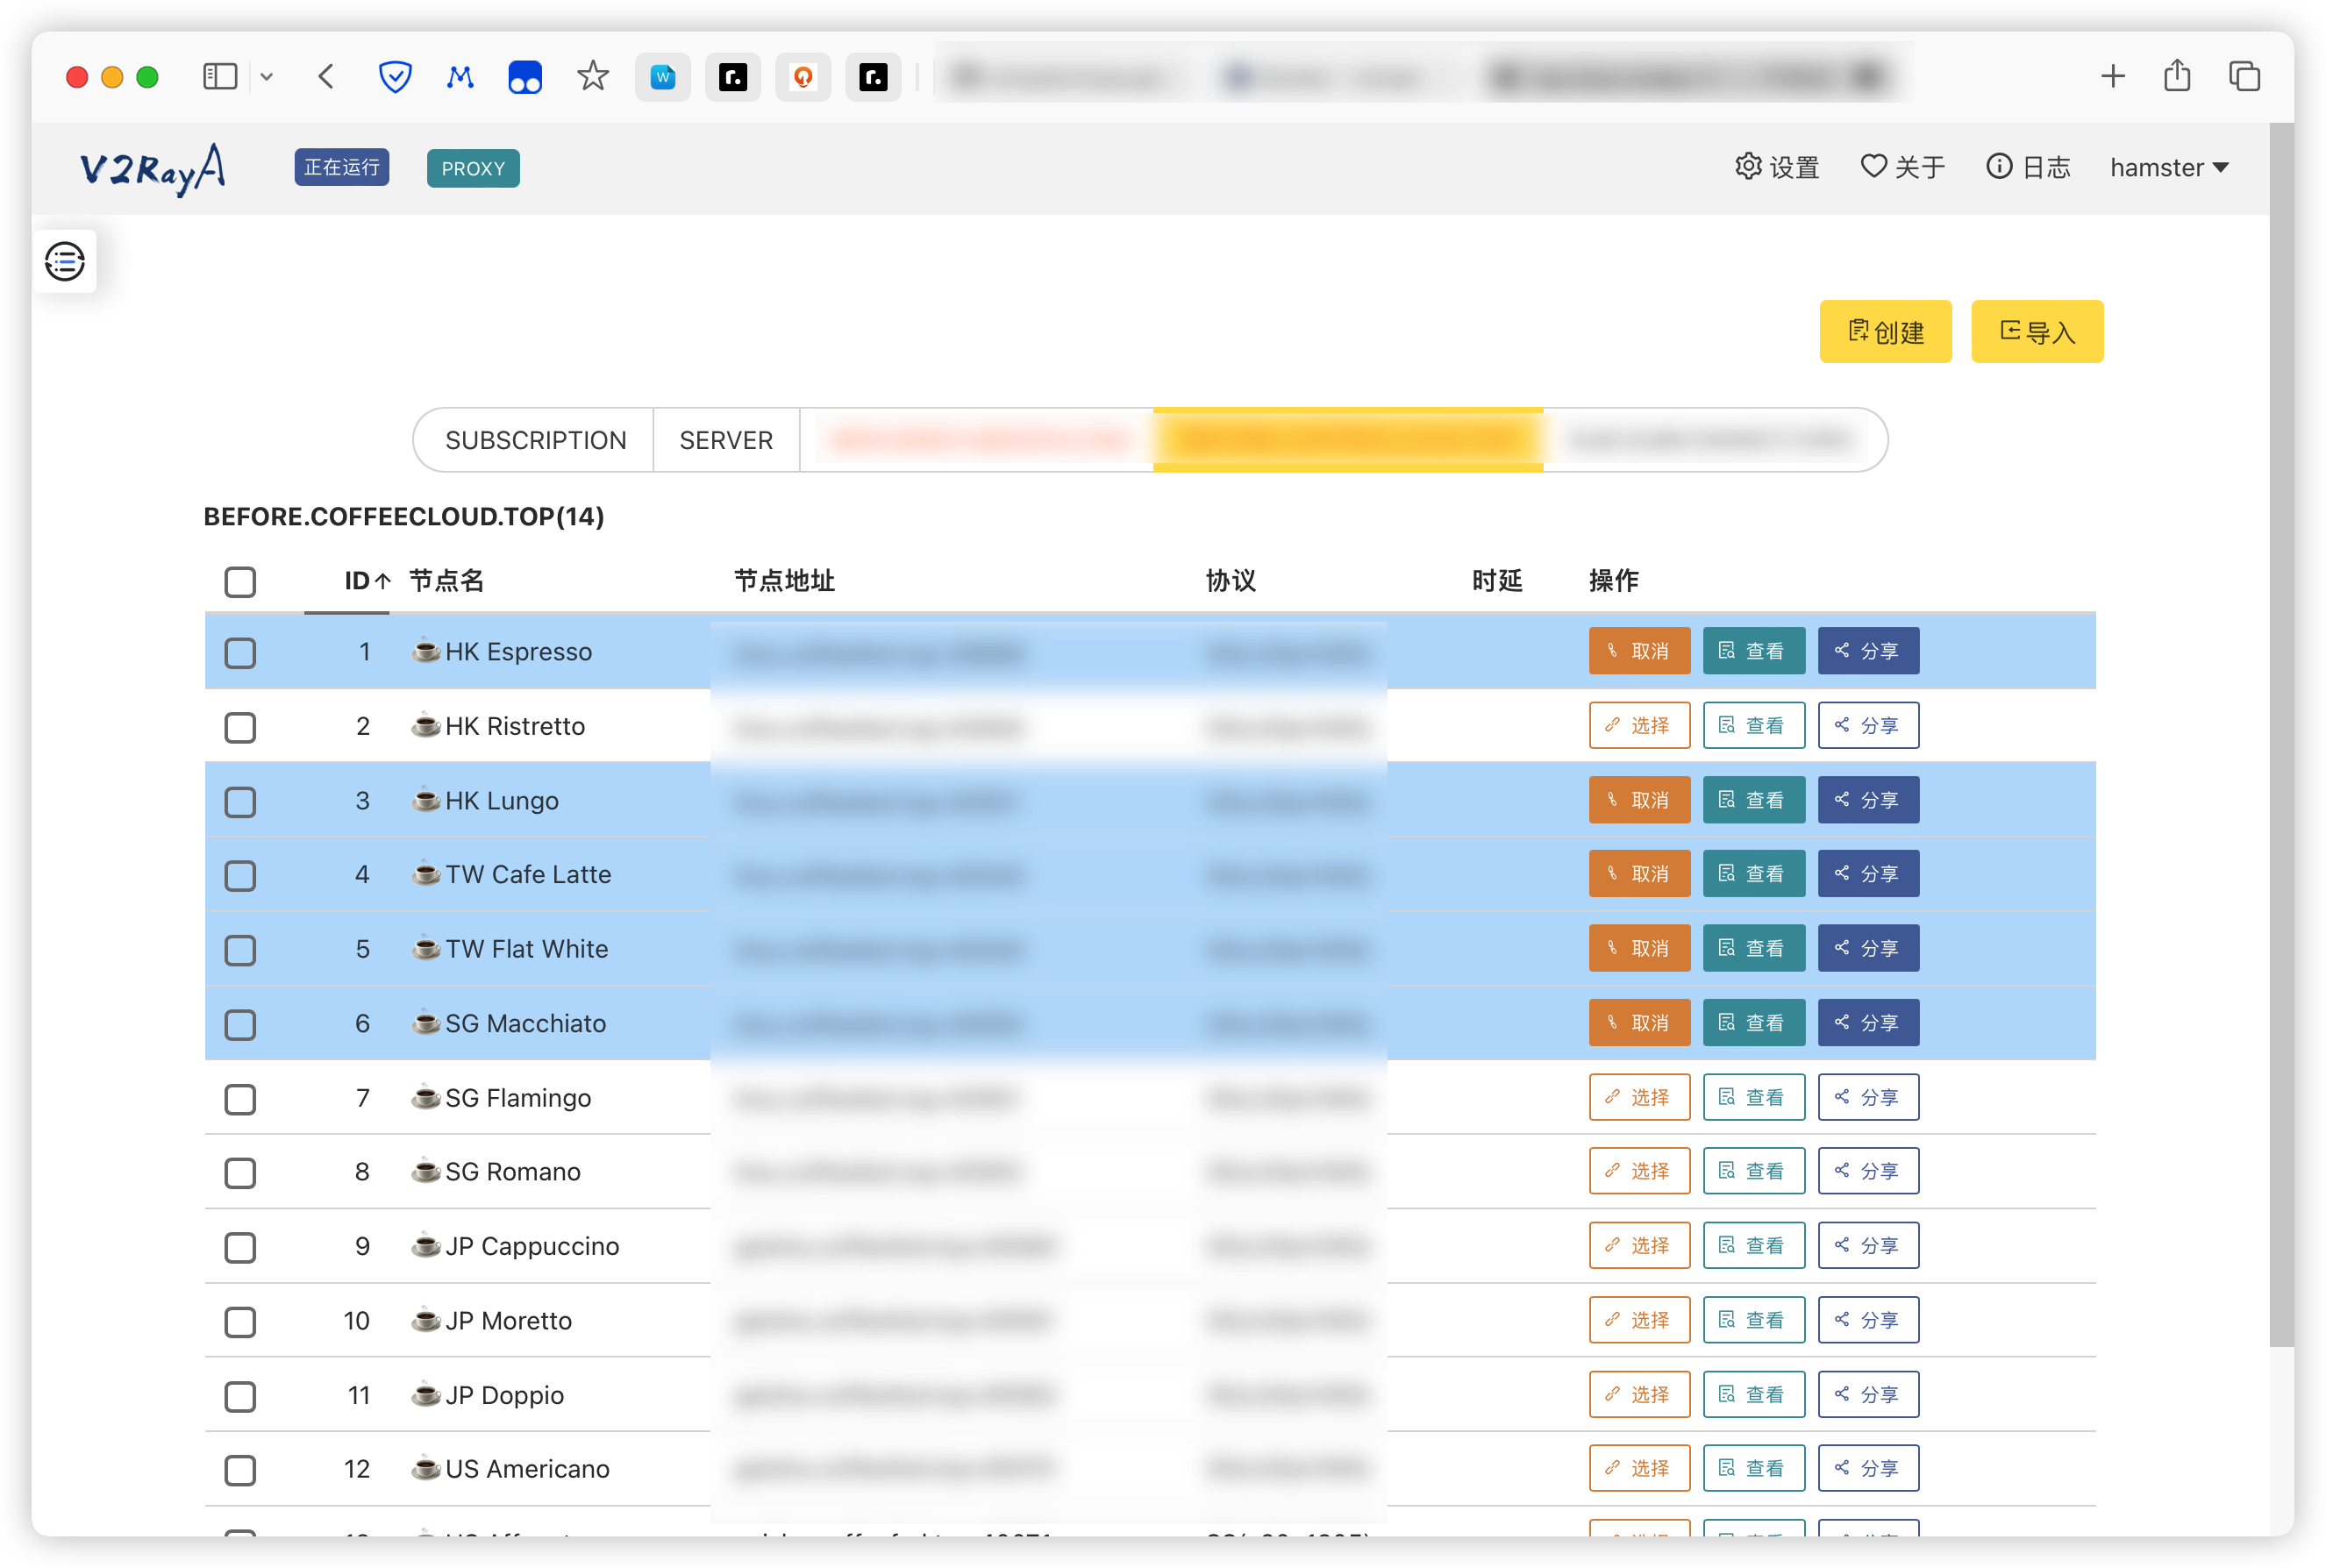This screenshot has height=1568, width=2326.
Task: Click 选择 button for SG Flamingo
Action: [1638, 1097]
